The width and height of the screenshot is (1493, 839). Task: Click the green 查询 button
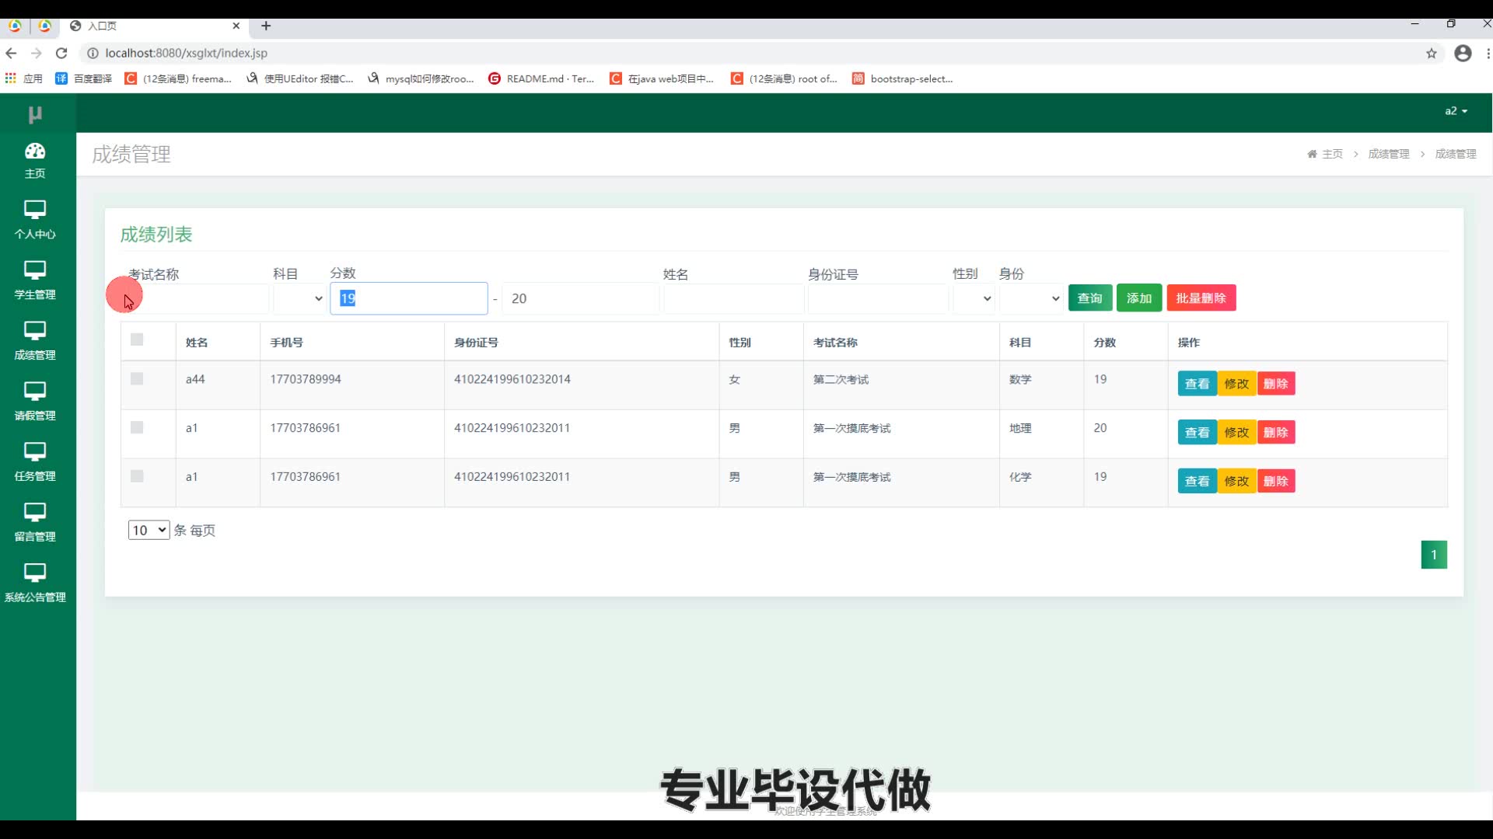(1089, 298)
